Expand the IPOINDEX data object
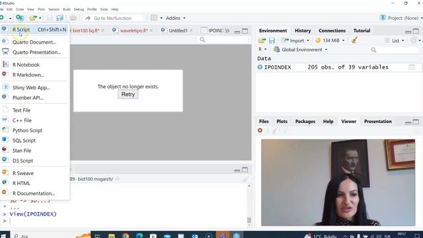Viewport: 423px width, 238px height. [260, 67]
